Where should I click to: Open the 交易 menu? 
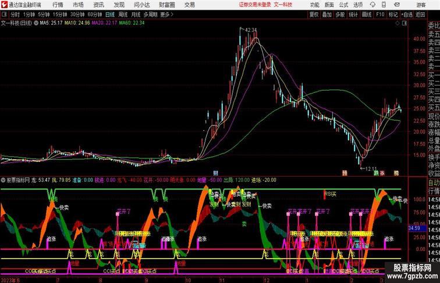[x=189, y=5]
